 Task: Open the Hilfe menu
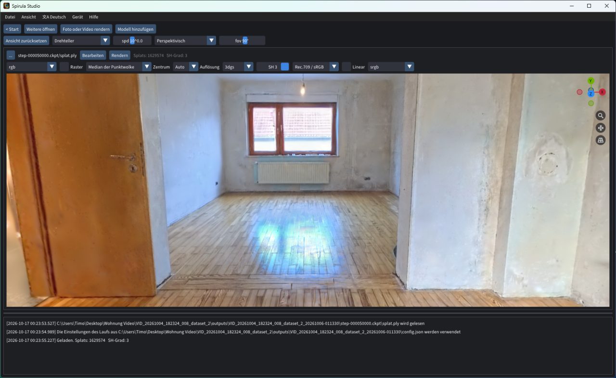point(94,17)
